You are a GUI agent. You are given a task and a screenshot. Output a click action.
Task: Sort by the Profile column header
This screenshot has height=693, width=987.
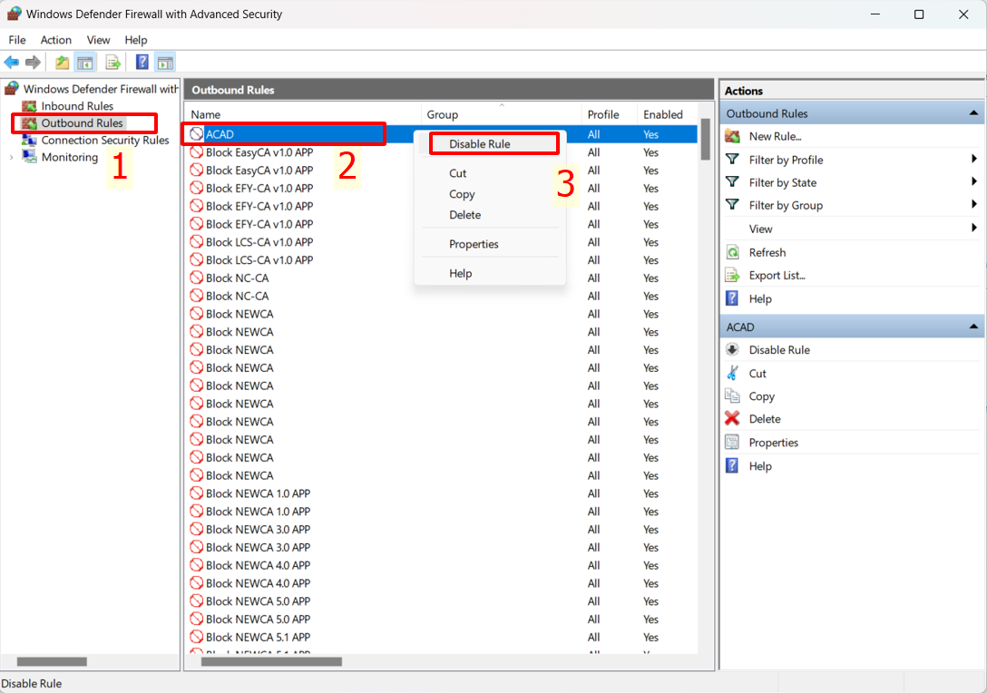(610, 114)
